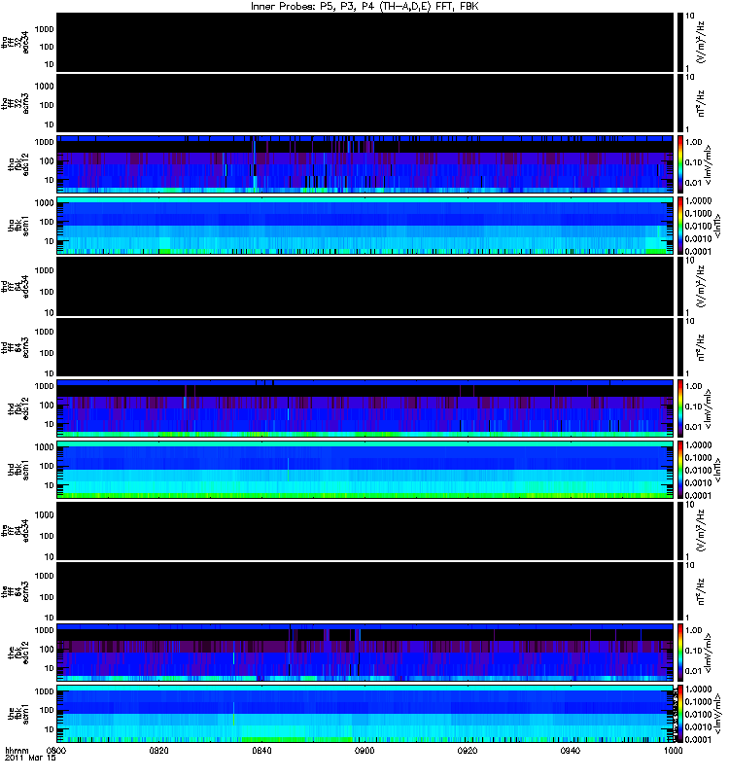Select the the fff 64 scm3 black panel
This screenshot has width=729, height=778.
click(365, 591)
